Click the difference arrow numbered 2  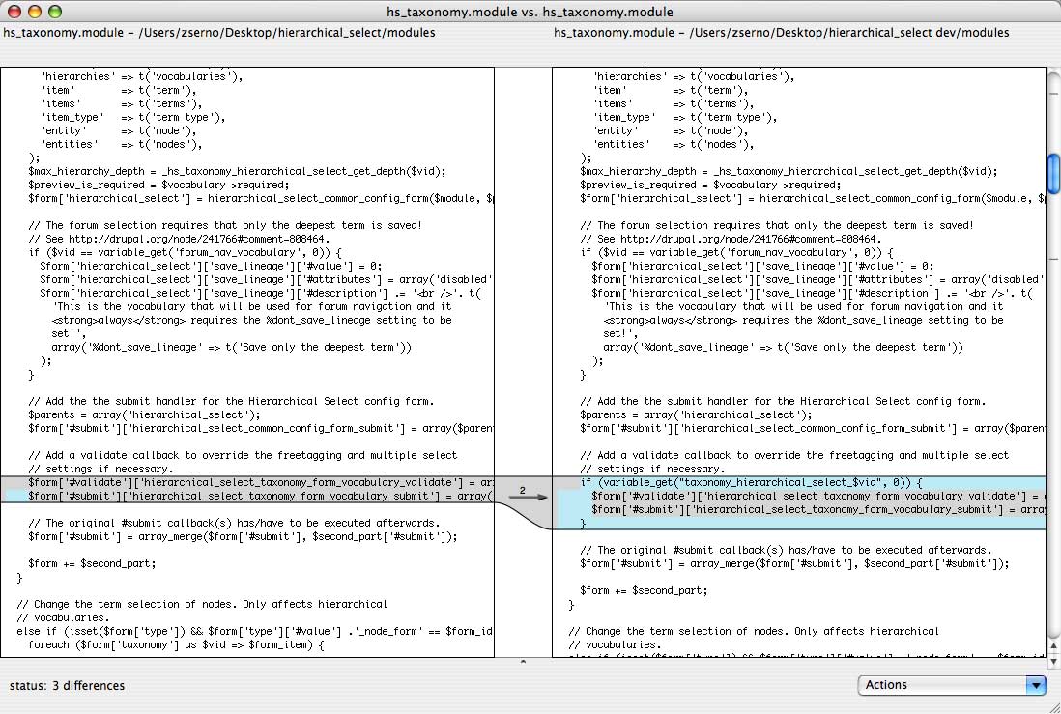pos(528,496)
